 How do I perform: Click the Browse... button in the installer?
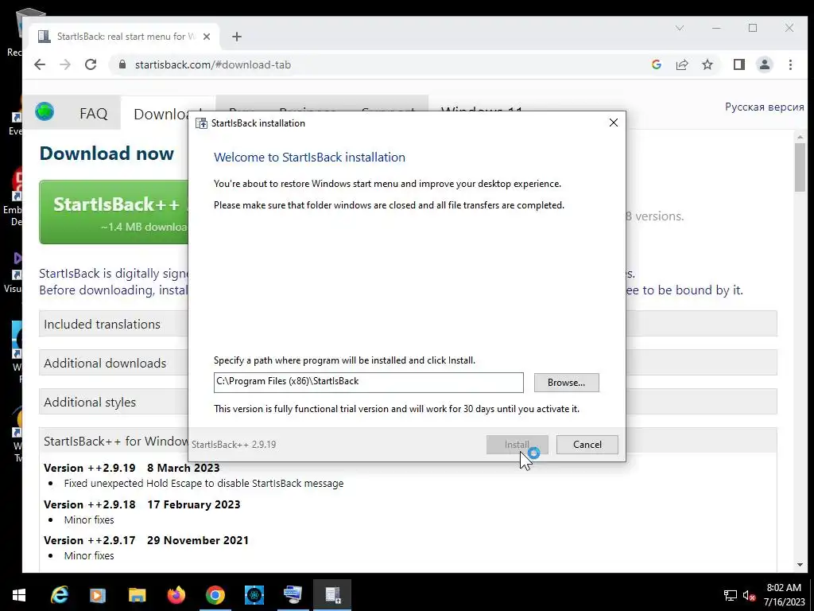coord(566,383)
